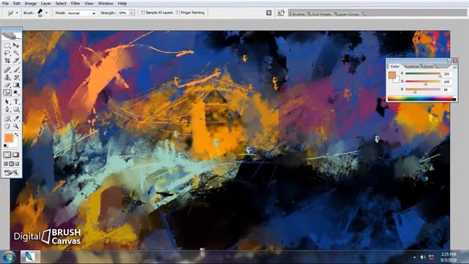Click the color spectrum ramp
This screenshot has width=469, height=264.
[421, 98]
